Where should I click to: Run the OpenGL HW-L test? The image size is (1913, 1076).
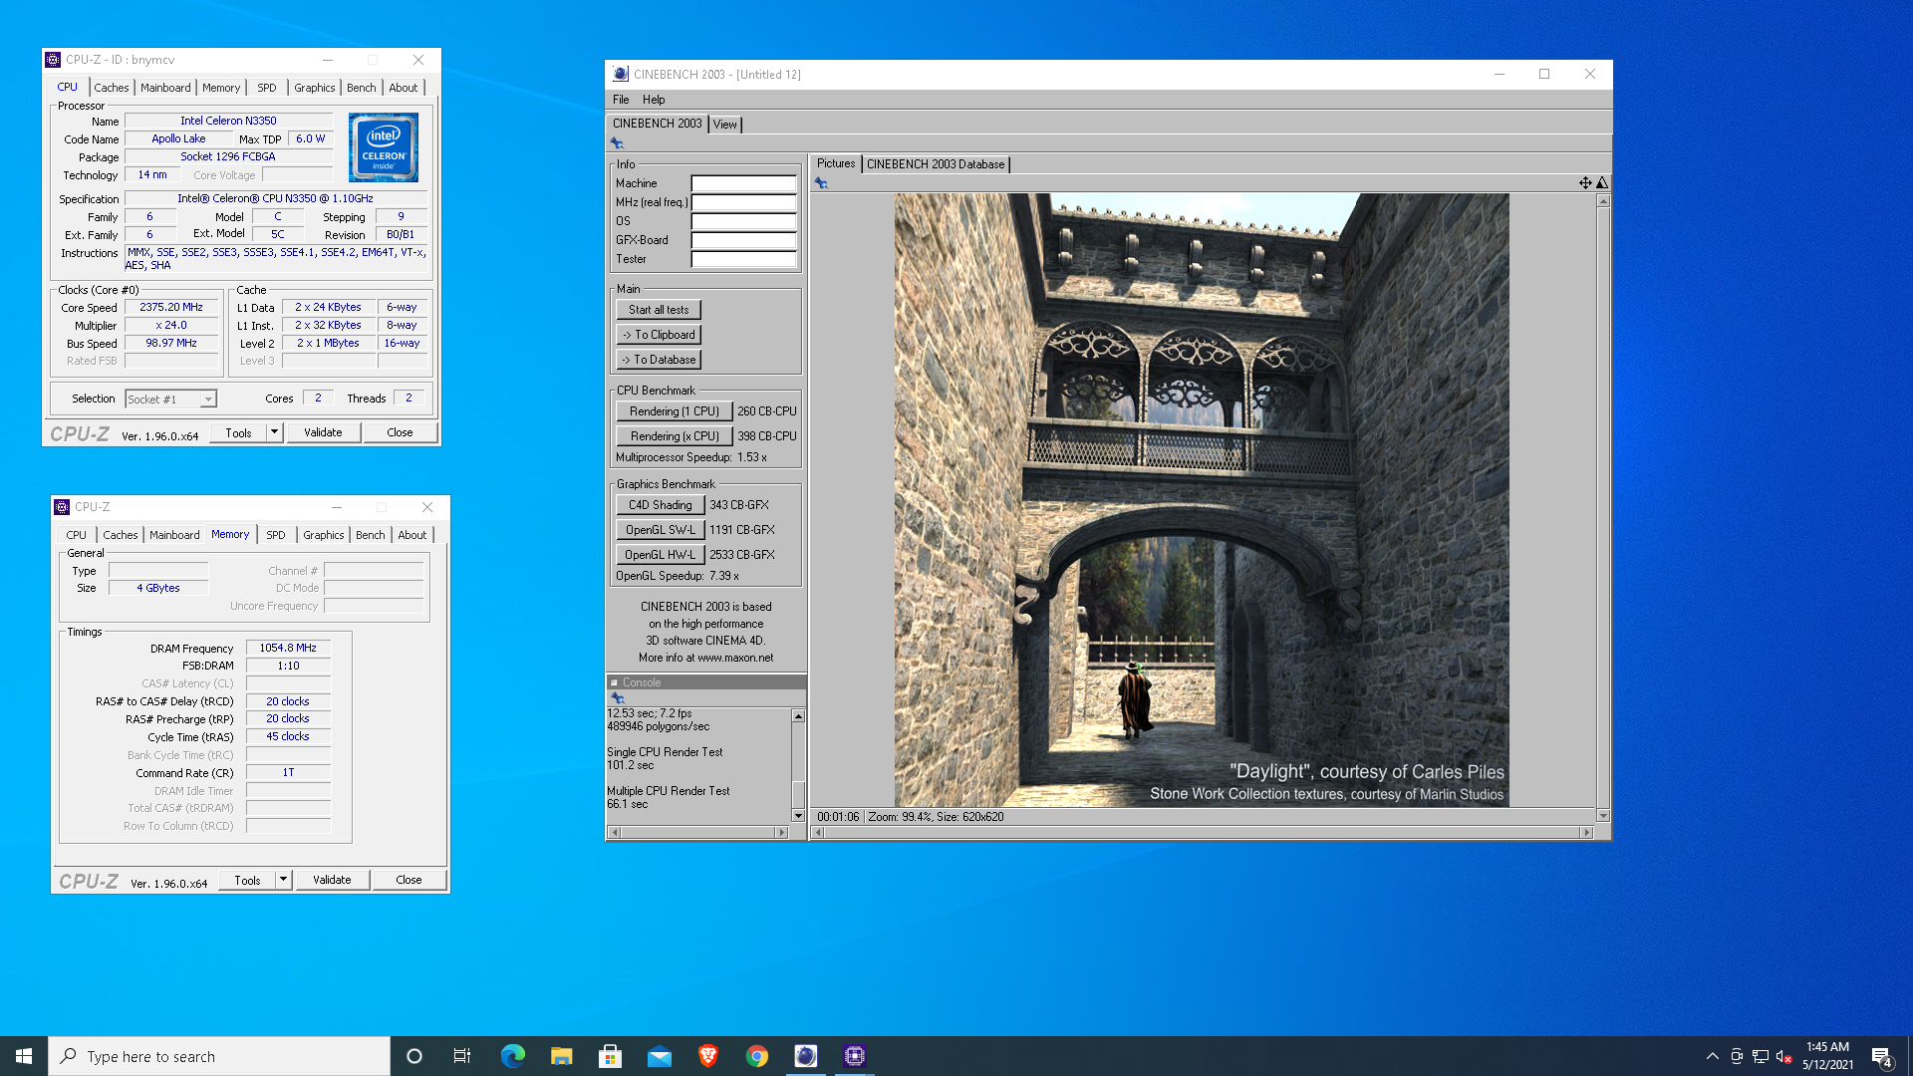[660, 555]
